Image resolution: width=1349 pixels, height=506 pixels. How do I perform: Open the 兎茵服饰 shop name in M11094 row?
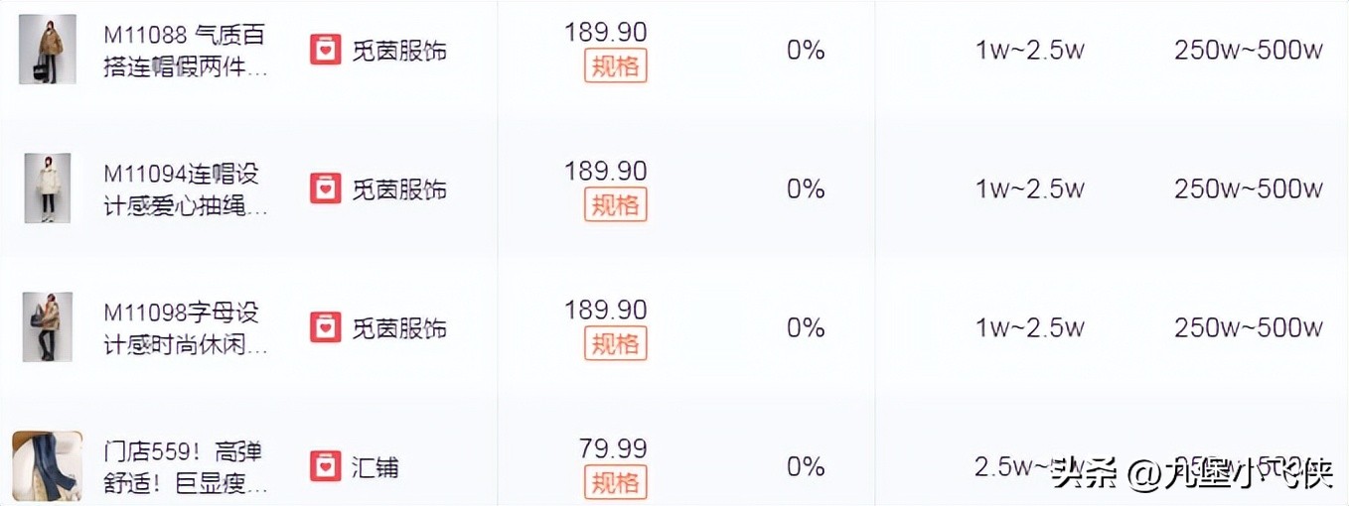(x=399, y=189)
